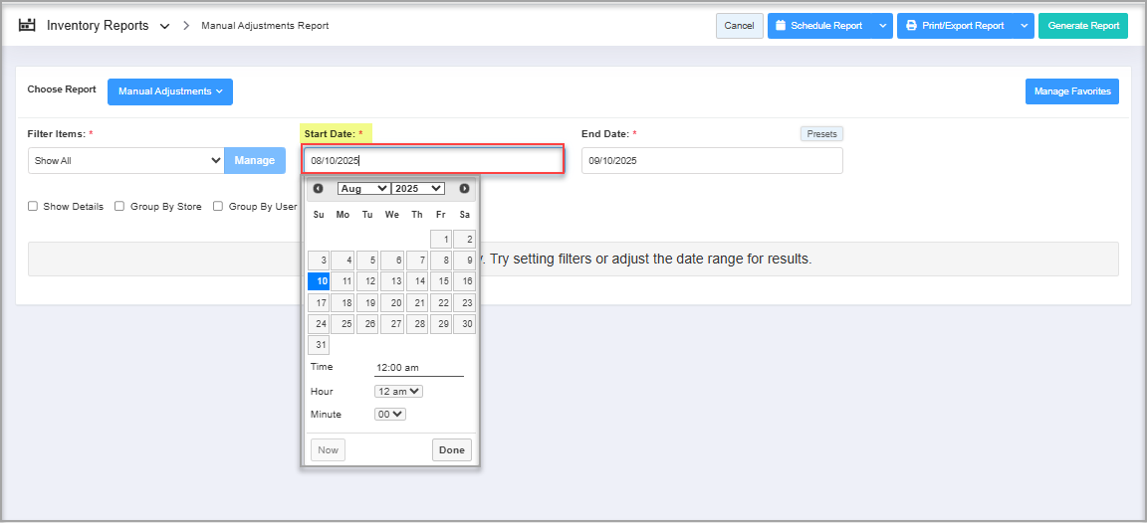Click the Print/Export Report button
The image size is (1147, 523).
956,26
